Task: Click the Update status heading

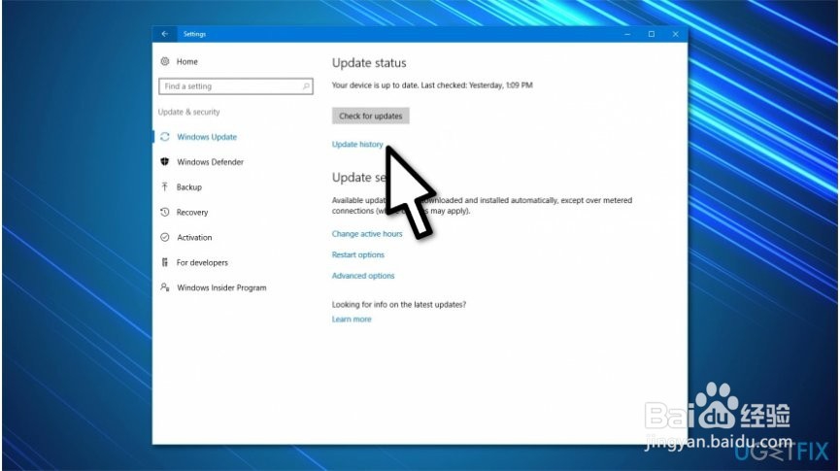Action: (x=369, y=63)
